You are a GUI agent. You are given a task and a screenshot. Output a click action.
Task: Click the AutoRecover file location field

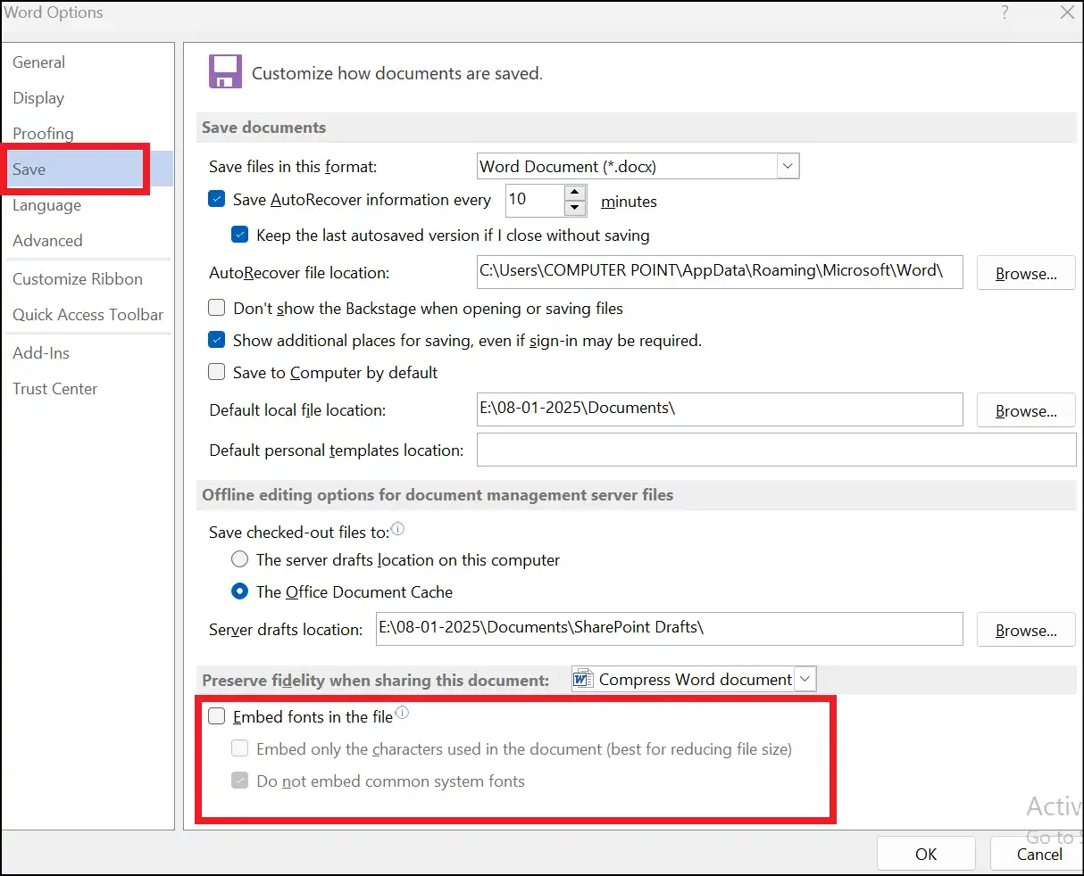(720, 271)
